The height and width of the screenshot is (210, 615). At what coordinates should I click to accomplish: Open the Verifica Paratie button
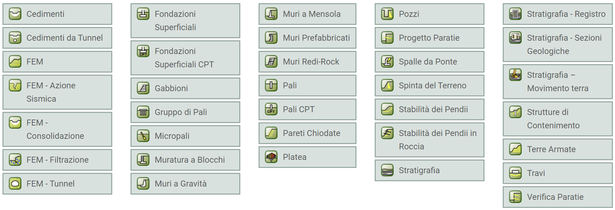(558, 197)
